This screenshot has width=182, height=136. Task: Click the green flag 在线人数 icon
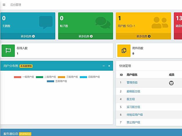(x=8, y=51)
